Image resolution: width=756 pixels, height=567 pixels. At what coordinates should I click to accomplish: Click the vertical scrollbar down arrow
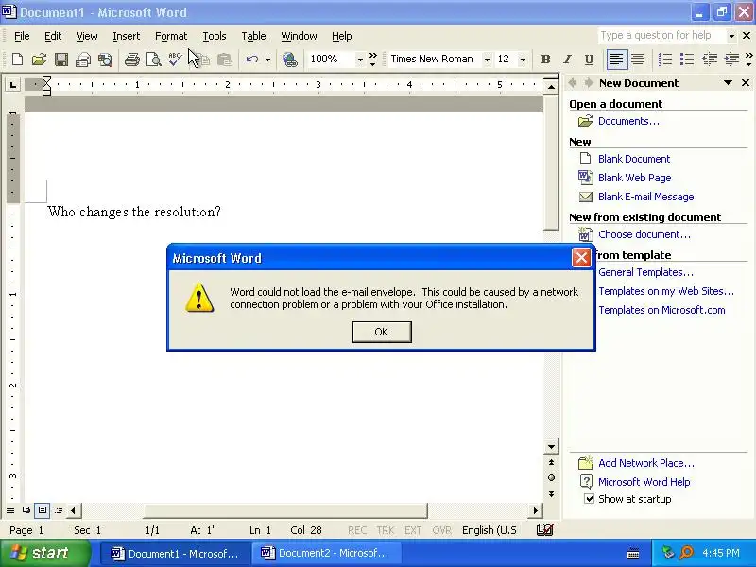coord(551,446)
